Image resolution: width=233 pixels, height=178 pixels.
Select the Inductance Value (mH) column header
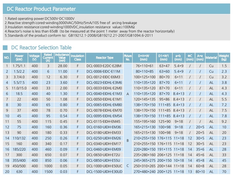pyautogui.click(x=62, y=58)
